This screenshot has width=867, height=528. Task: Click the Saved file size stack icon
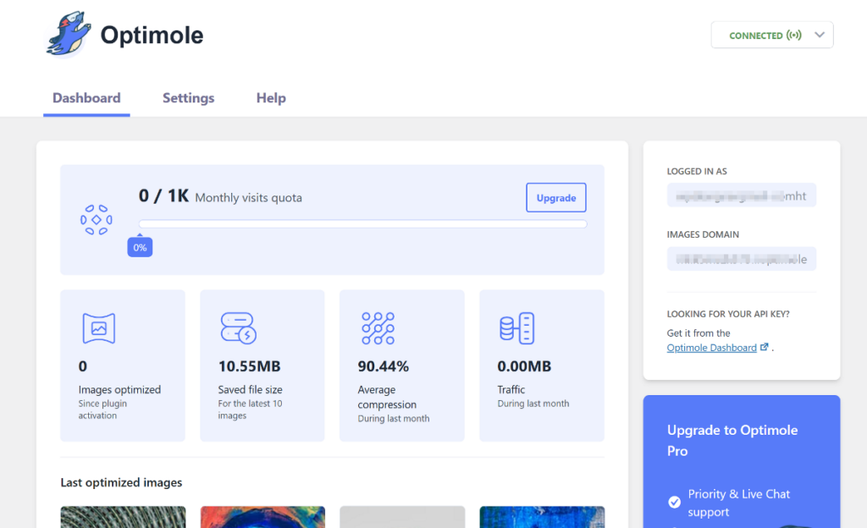tap(237, 328)
